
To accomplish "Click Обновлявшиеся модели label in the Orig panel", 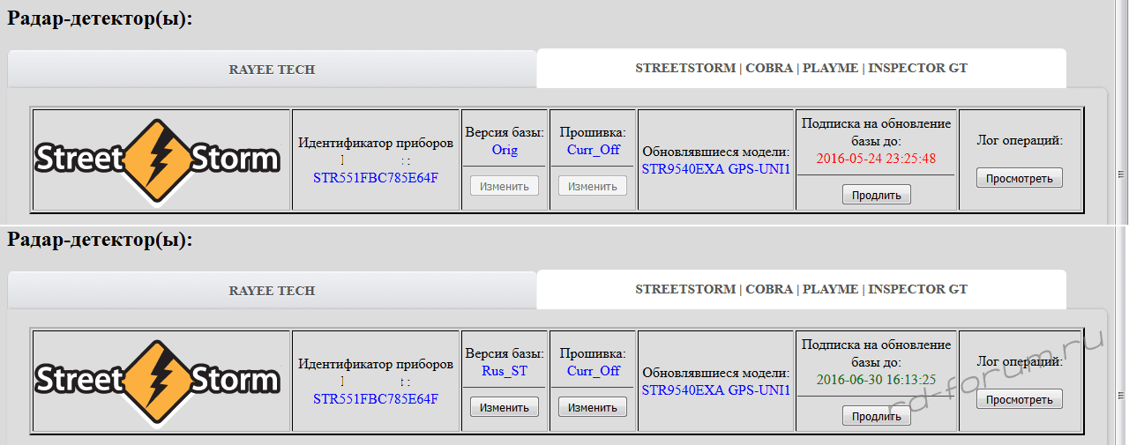I will (715, 151).
